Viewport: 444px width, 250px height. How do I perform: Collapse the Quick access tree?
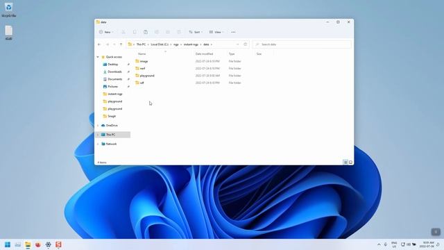98,57
